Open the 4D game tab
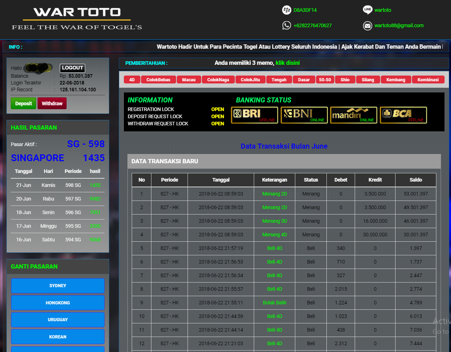This screenshot has width=451, height=352. 132,80
